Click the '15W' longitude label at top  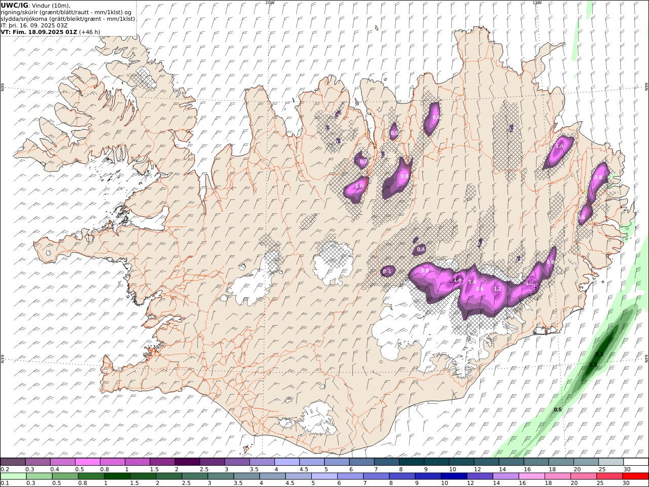pos(536,3)
